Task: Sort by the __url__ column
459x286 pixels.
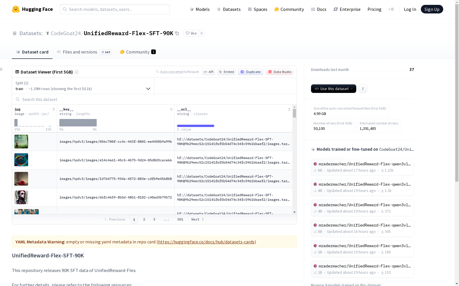Action: click(x=289, y=109)
